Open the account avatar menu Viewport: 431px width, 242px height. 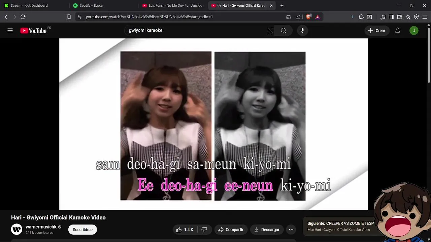pyautogui.click(x=414, y=31)
